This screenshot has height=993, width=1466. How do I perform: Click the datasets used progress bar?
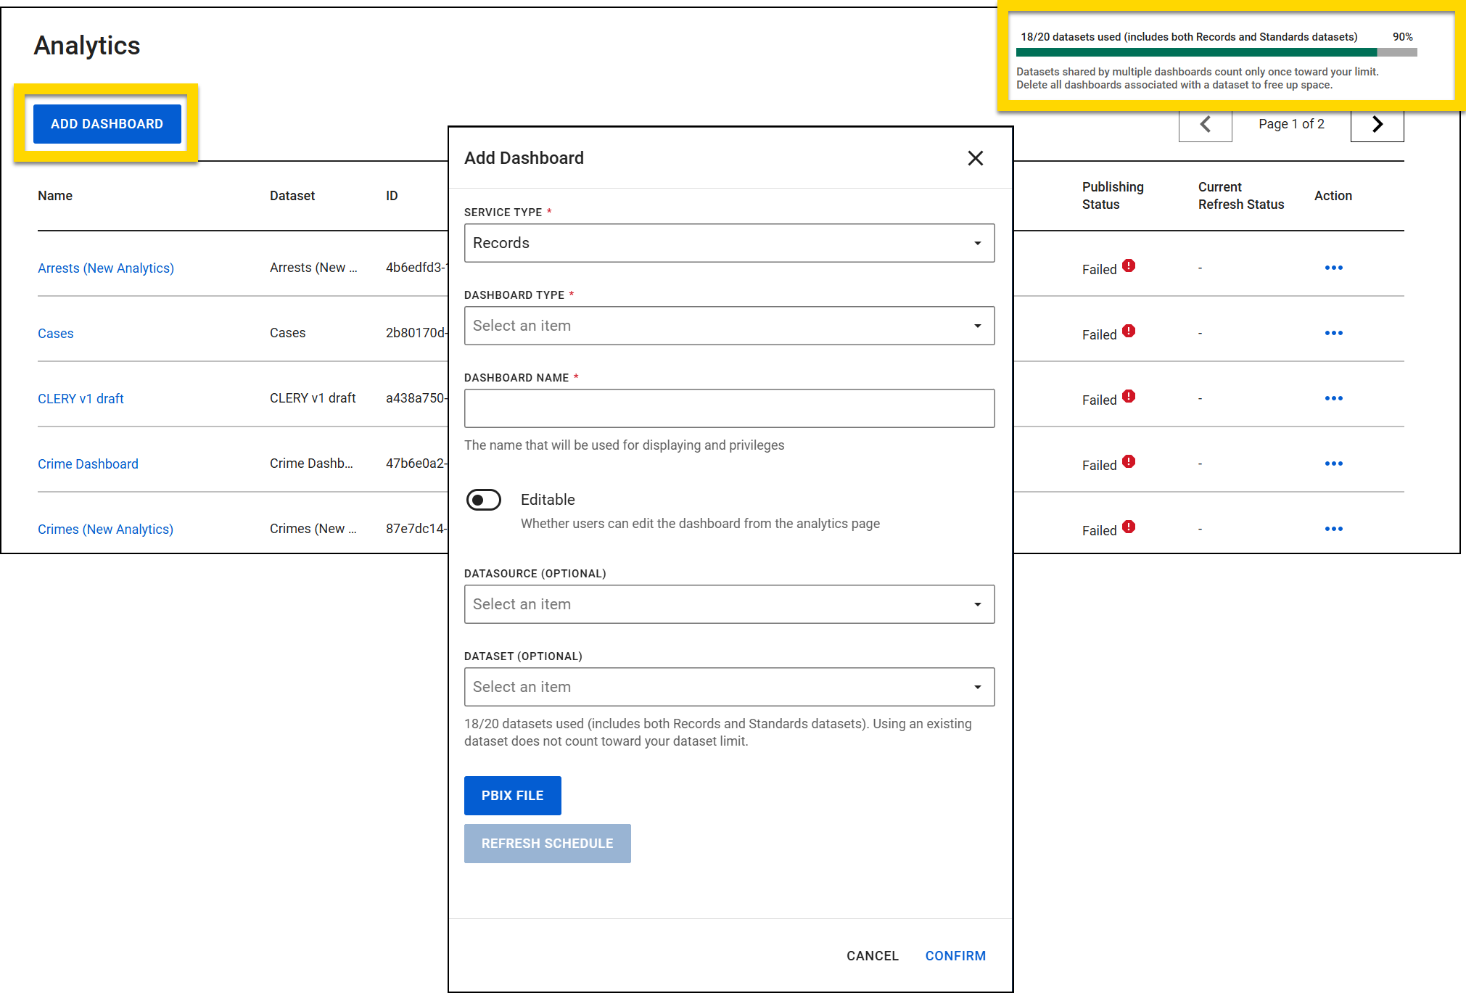coord(1215,51)
